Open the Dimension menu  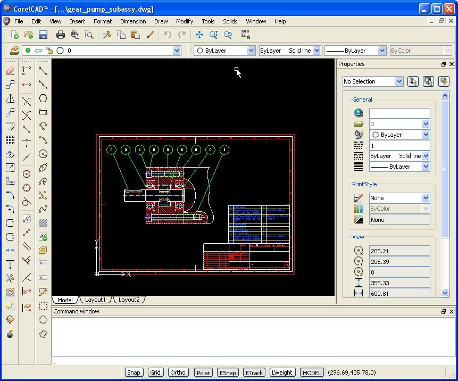tap(133, 21)
